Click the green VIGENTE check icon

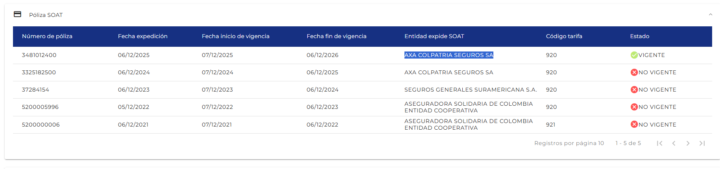pos(634,55)
